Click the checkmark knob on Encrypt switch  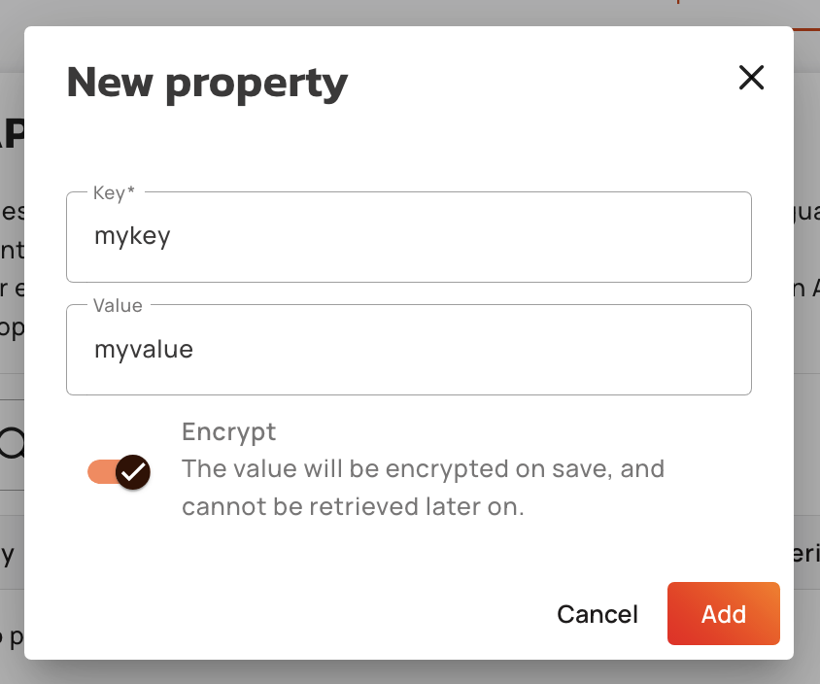[133, 472]
